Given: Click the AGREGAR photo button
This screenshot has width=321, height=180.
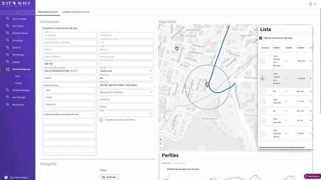Looking at the screenshot, I should (109, 177).
